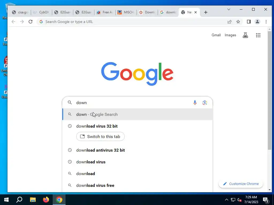This screenshot has width=274, height=205.
Task: Bookmark this tab with the star icon
Action: pyautogui.click(x=238, y=22)
